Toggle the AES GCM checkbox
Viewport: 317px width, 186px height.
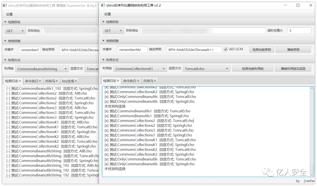[x=225, y=49]
